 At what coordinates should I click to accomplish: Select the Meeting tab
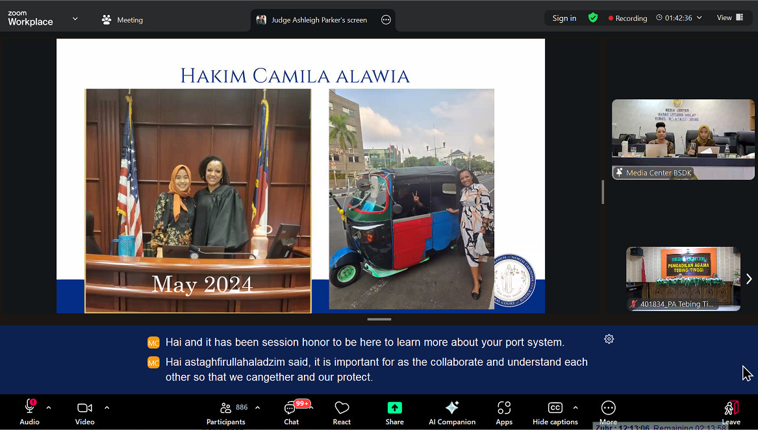122,20
